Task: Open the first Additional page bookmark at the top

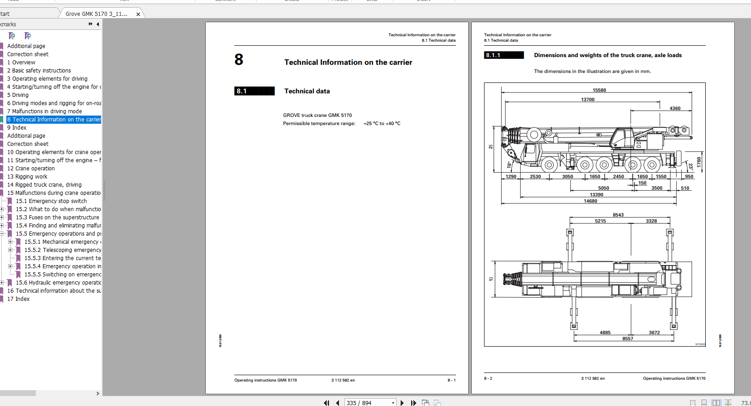Action: coord(26,46)
